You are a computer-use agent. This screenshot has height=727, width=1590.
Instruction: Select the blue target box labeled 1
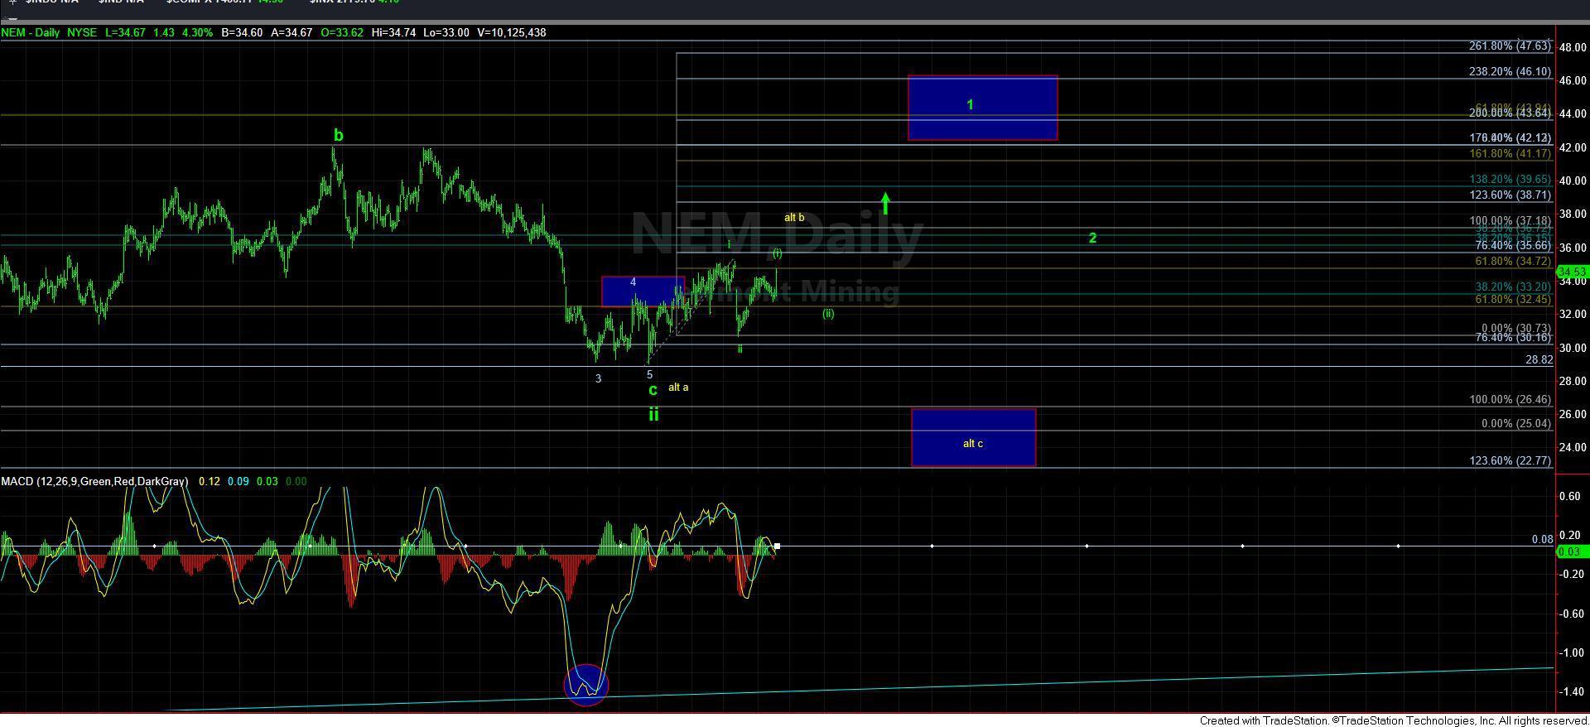click(x=982, y=108)
